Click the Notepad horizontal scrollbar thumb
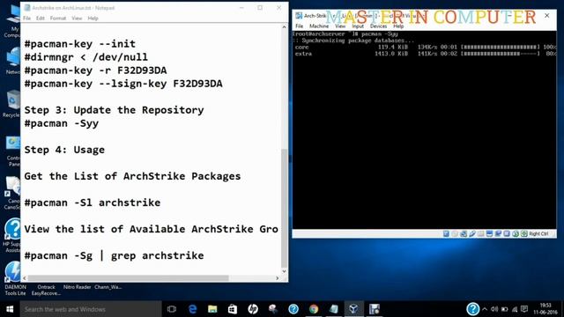 [x=128, y=278]
